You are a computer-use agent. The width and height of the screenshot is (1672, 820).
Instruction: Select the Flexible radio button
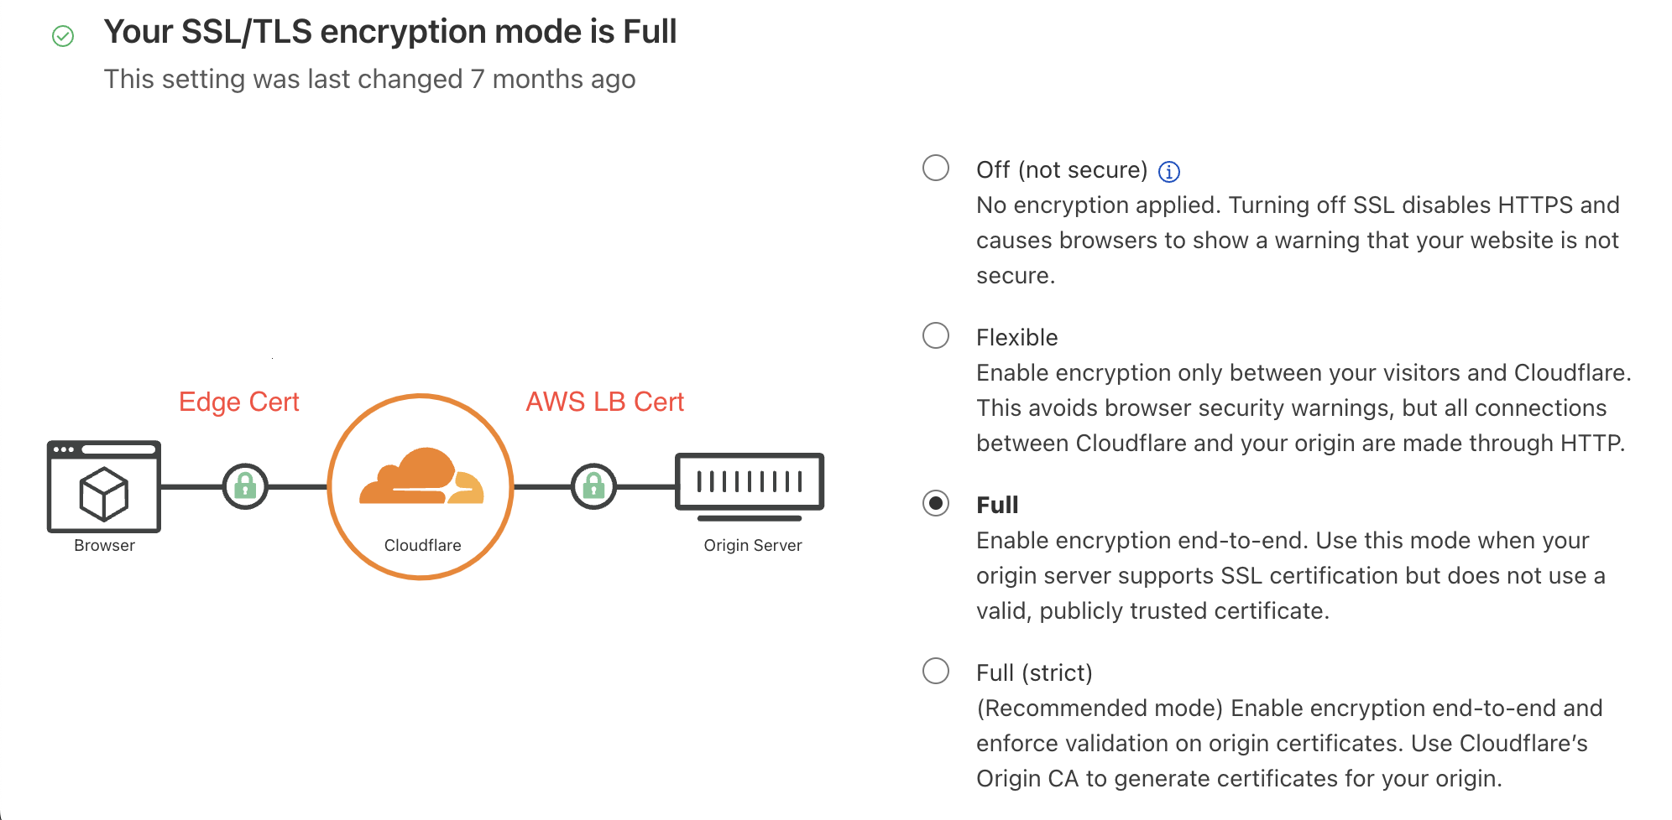point(936,335)
